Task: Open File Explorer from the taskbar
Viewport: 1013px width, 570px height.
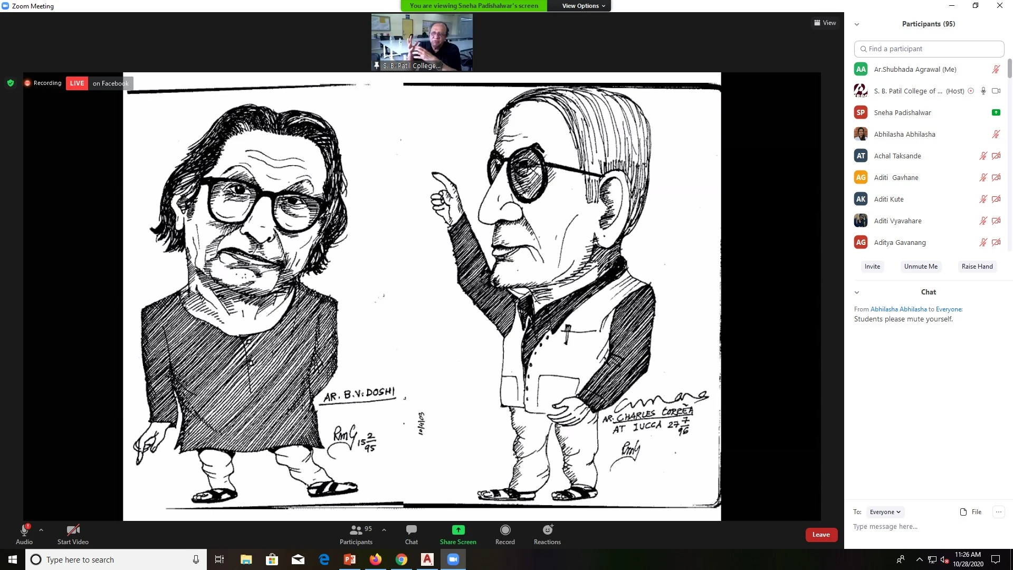Action: click(x=246, y=559)
